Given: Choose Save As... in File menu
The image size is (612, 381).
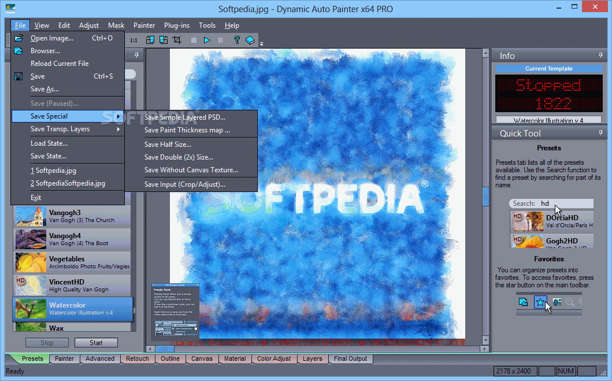Looking at the screenshot, I should [x=68, y=89].
